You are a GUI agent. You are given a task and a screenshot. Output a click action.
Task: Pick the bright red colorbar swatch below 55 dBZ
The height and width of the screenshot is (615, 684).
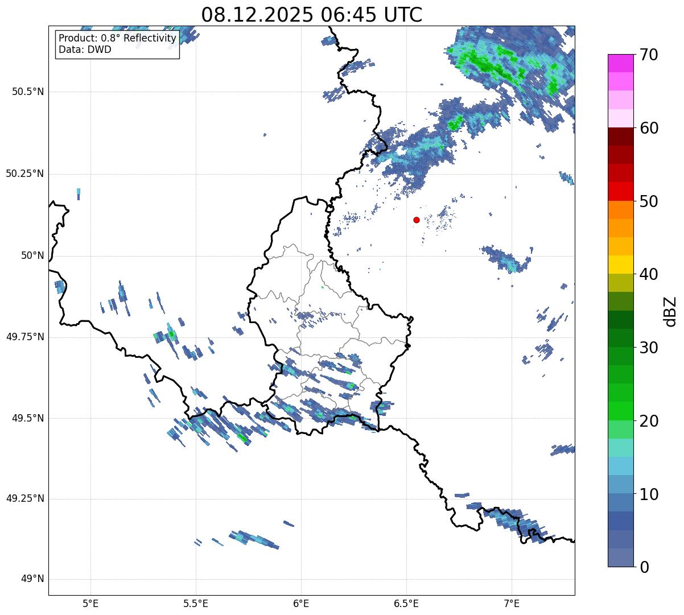click(620, 191)
